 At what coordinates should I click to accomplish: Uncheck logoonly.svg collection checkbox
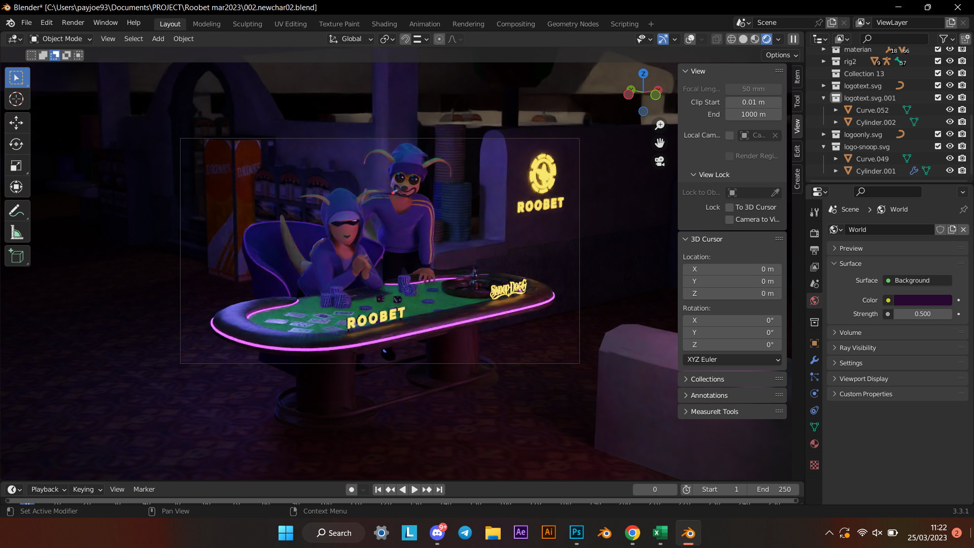tap(937, 134)
